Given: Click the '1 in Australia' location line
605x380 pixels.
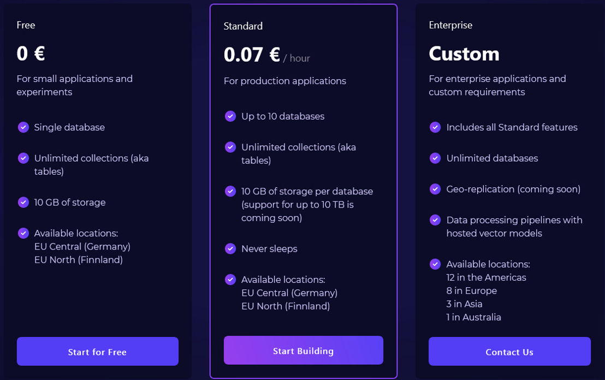Looking at the screenshot, I should pos(473,317).
